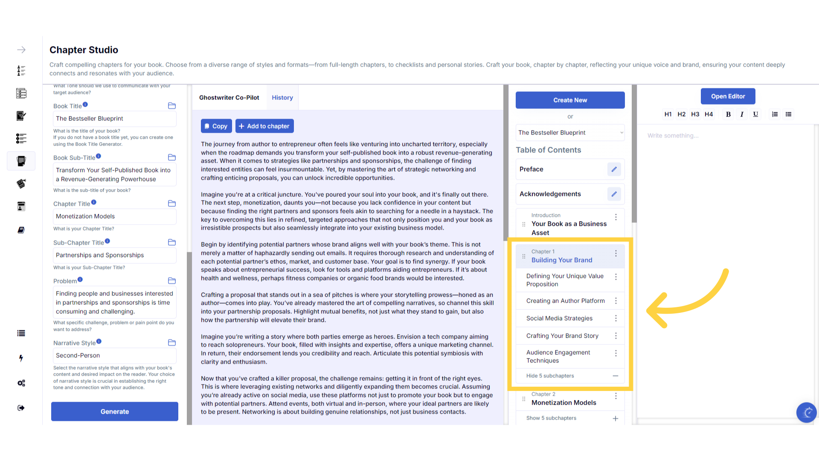Click the edit pencil icon for Preface
This screenshot has height=461, width=819.
point(614,169)
